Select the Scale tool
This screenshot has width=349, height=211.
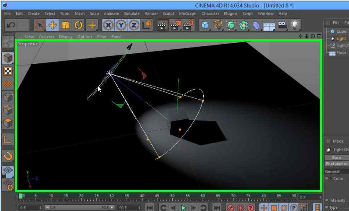click(65, 25)
